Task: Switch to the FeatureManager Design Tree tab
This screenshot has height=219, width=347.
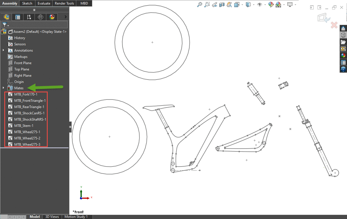Action: (x=6, y=17)
